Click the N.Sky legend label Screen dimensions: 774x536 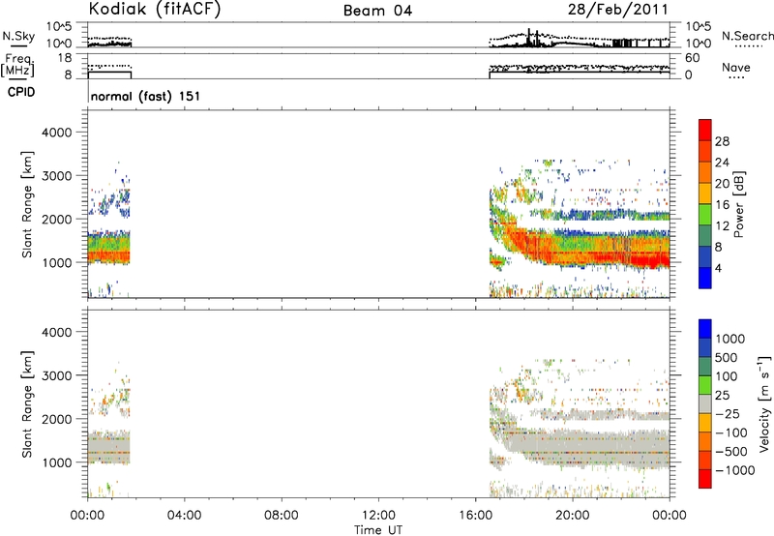18,36
